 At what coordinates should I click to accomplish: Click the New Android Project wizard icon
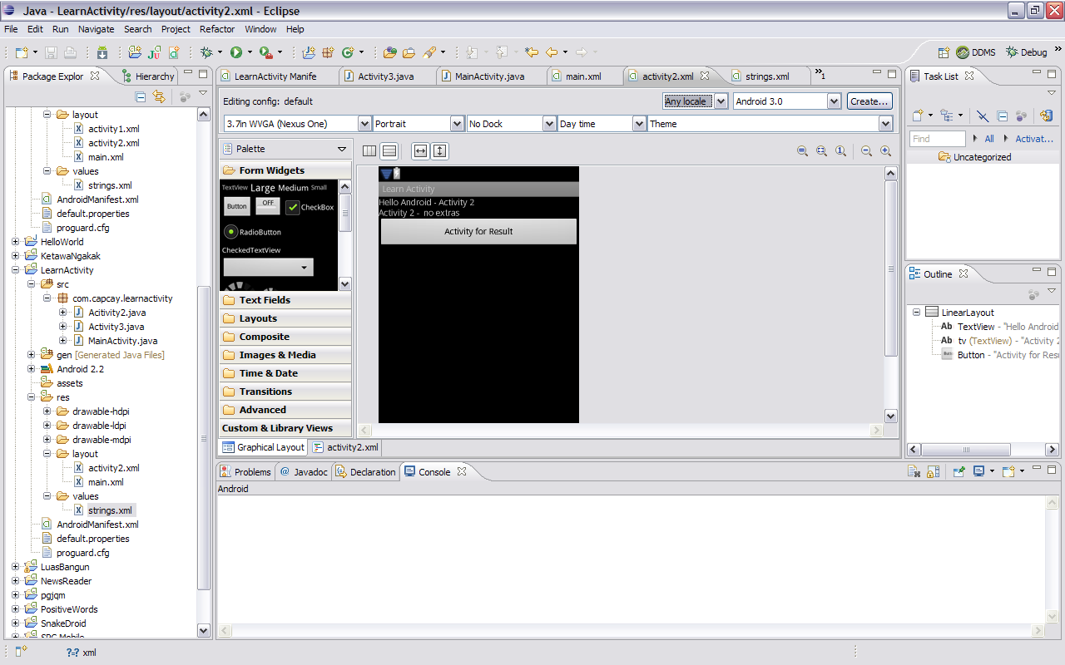point(135,52)
